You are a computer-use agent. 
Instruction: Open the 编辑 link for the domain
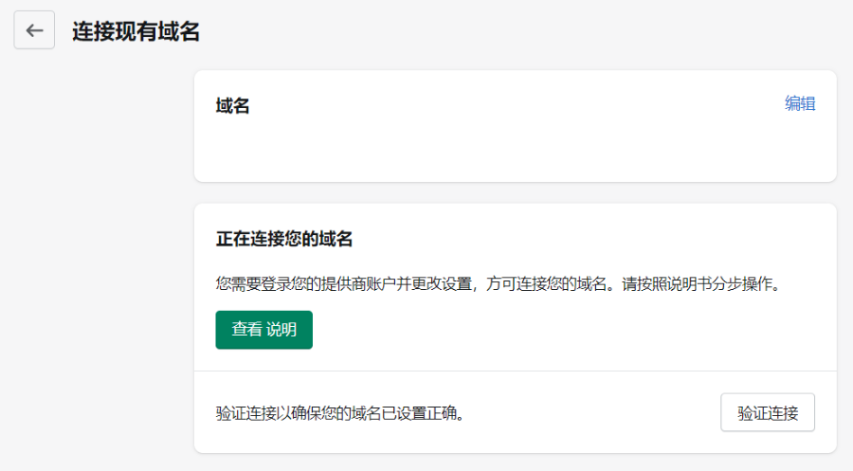(x=800, y=103)
